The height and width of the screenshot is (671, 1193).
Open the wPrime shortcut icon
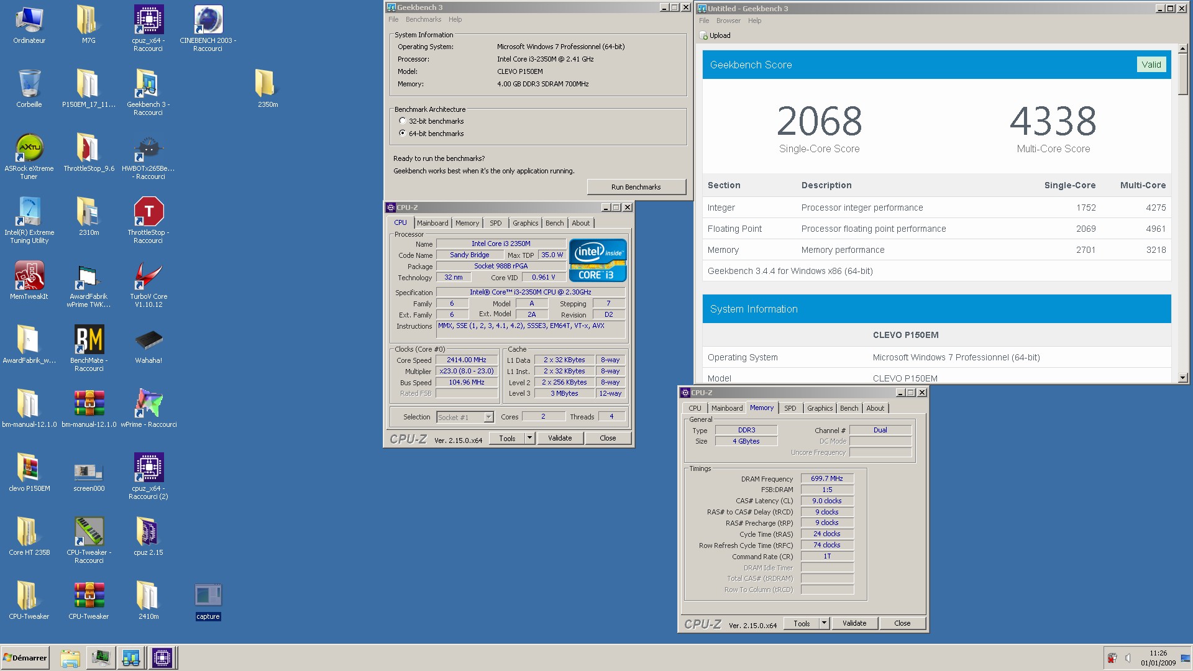149,404
